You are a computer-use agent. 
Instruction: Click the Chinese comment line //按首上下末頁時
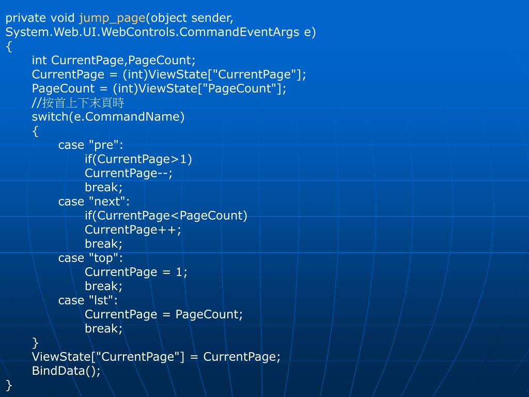click(78, 103)
